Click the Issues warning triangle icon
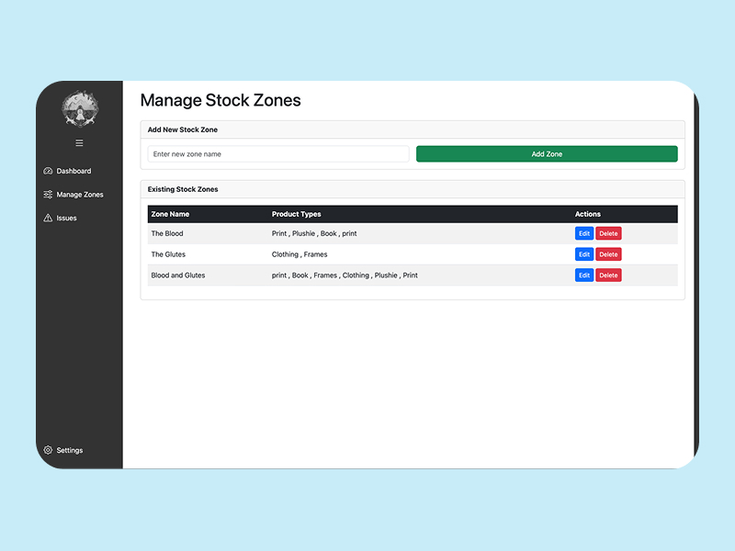This screenshot has height=551, width=735. 48,219
